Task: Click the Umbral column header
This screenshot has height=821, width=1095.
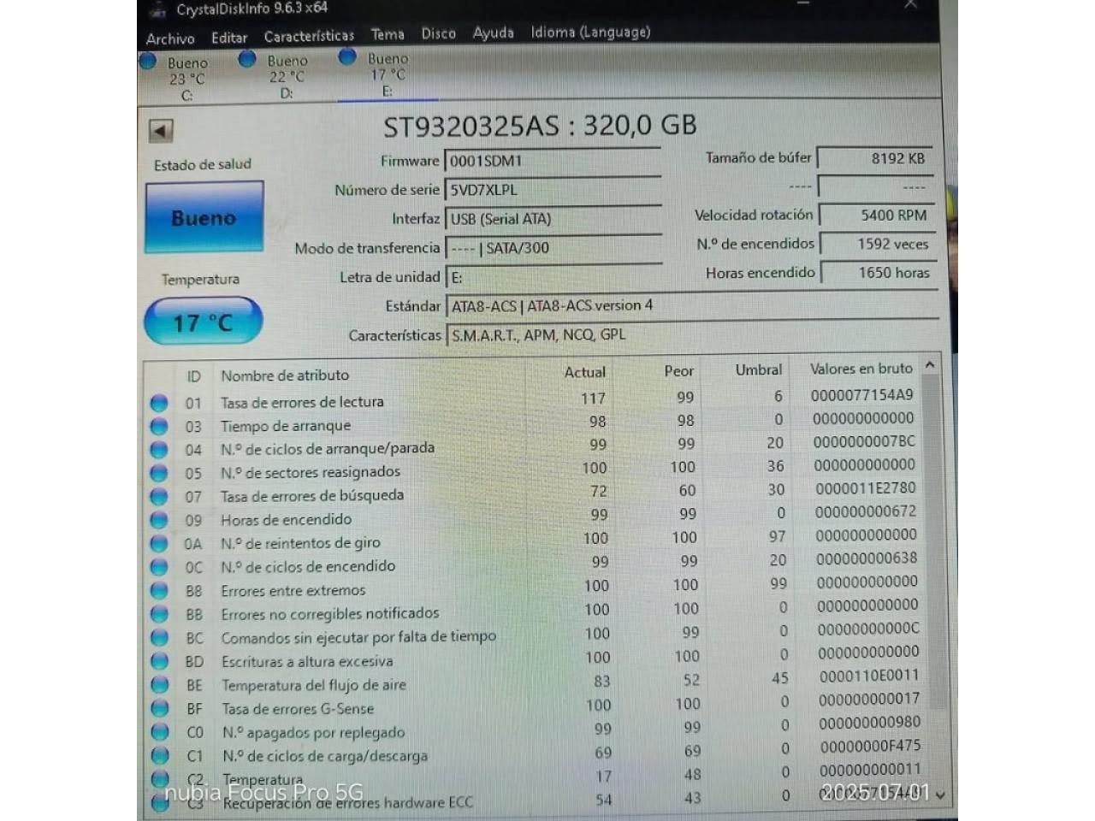Action: [759, 370]
